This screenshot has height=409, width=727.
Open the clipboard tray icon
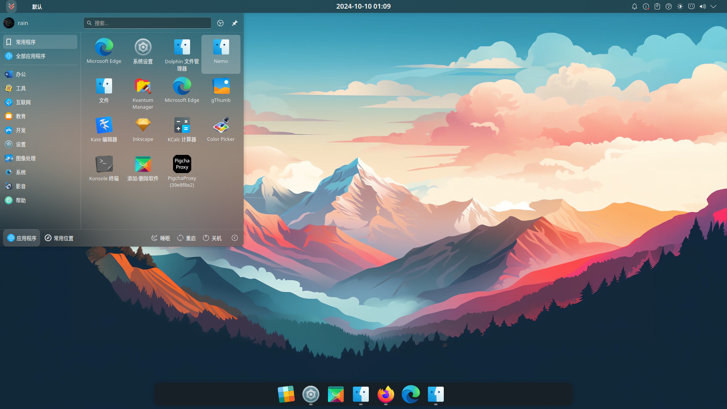pyautogui.click(x=657, y=6)
